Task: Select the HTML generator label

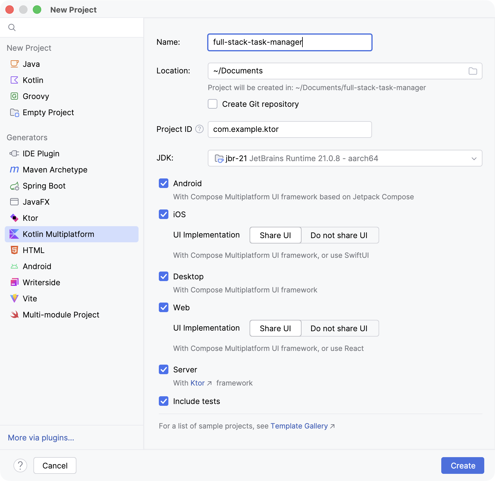Action: click(33, 250)
